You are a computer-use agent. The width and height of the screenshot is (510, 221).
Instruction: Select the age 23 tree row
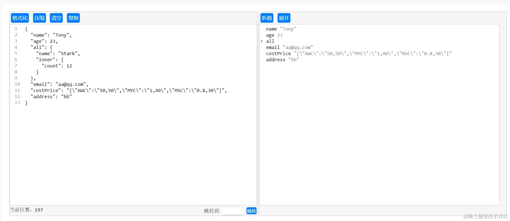tap(274, 35)
